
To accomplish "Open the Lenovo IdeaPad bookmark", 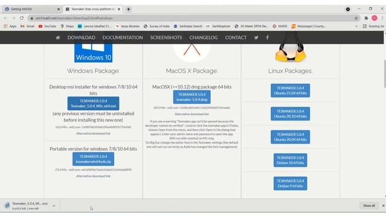I will point(95,26).
